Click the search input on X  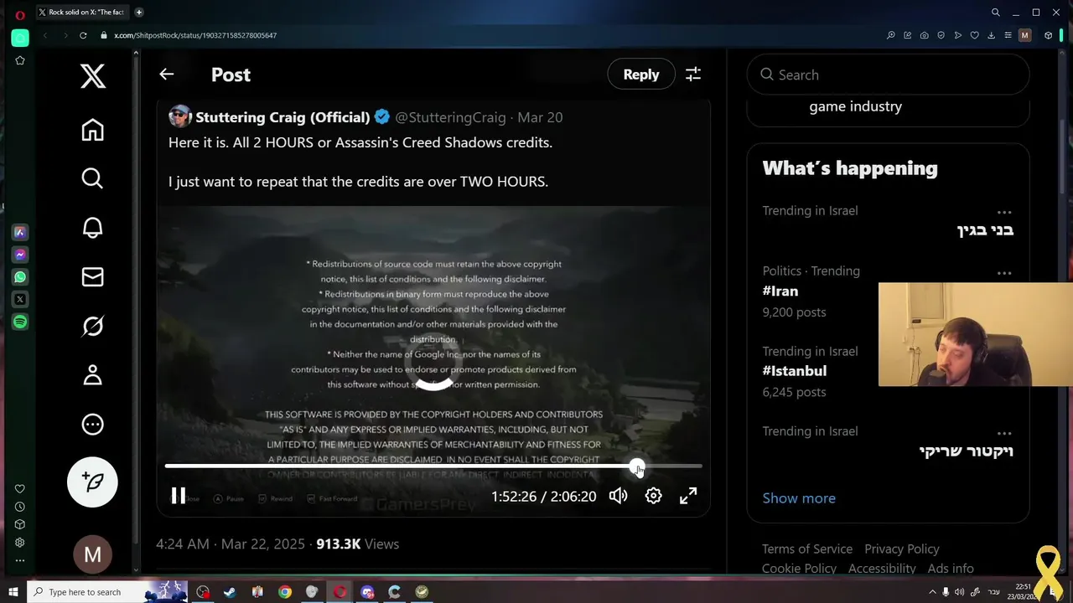pyautogui.click(x=888, y=75)
